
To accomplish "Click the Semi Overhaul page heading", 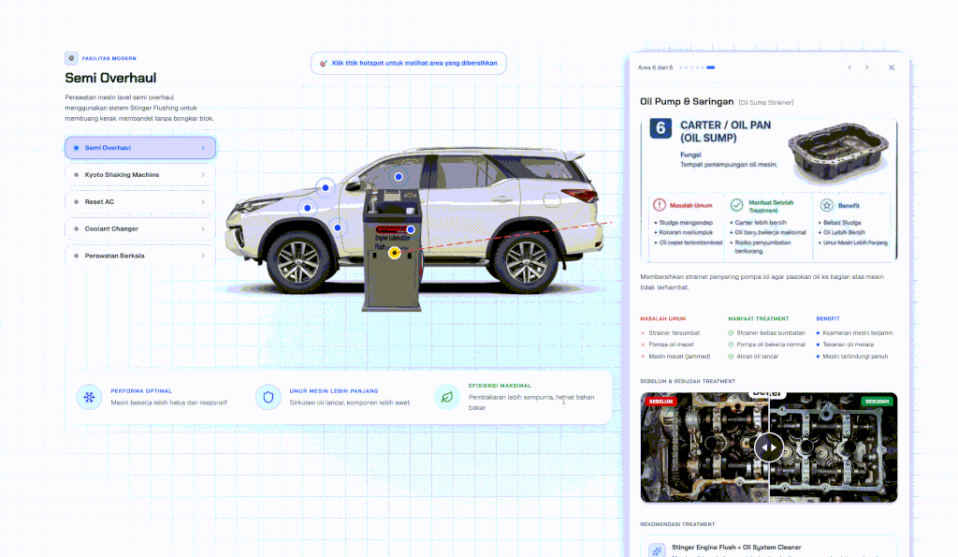I will (x=110, y=78).
